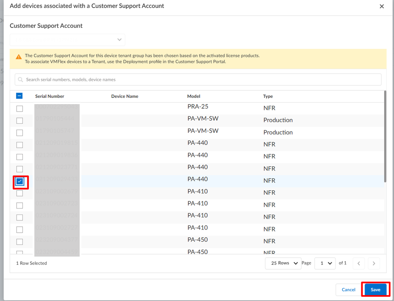The width and height of the screenshot is (394, 301).
Task: Click PA-450 model for serial 023209004377
Action: [197, 240]
